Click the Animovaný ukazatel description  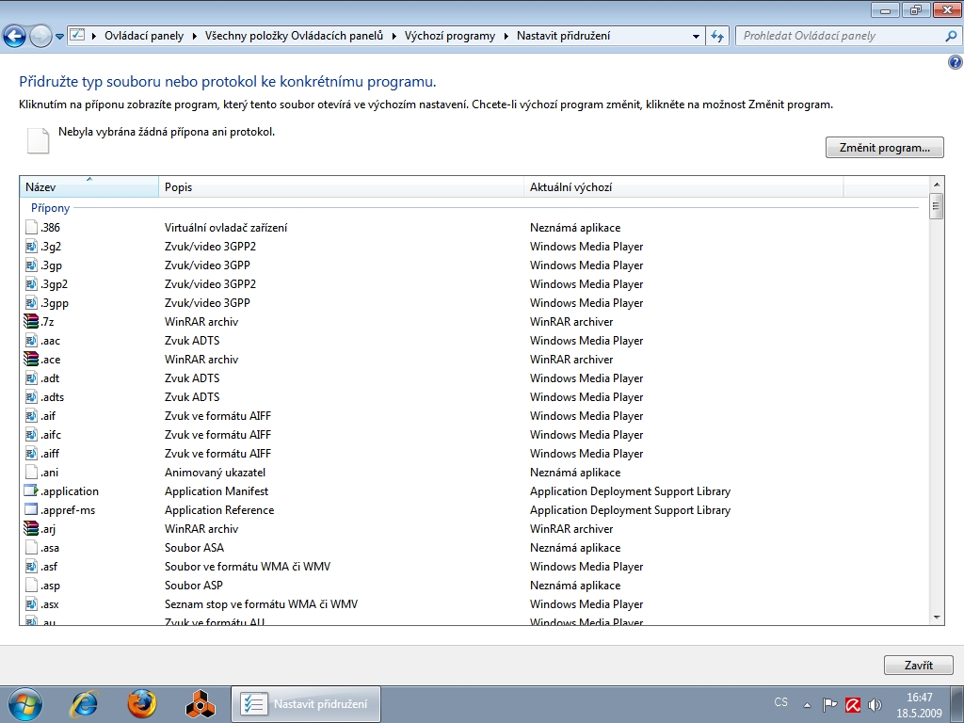coord(216,473)
